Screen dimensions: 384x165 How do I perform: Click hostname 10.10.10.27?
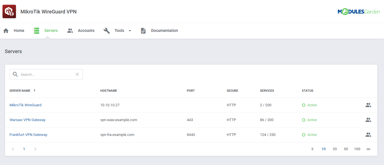pyautogui.click(x=110, y=105)
